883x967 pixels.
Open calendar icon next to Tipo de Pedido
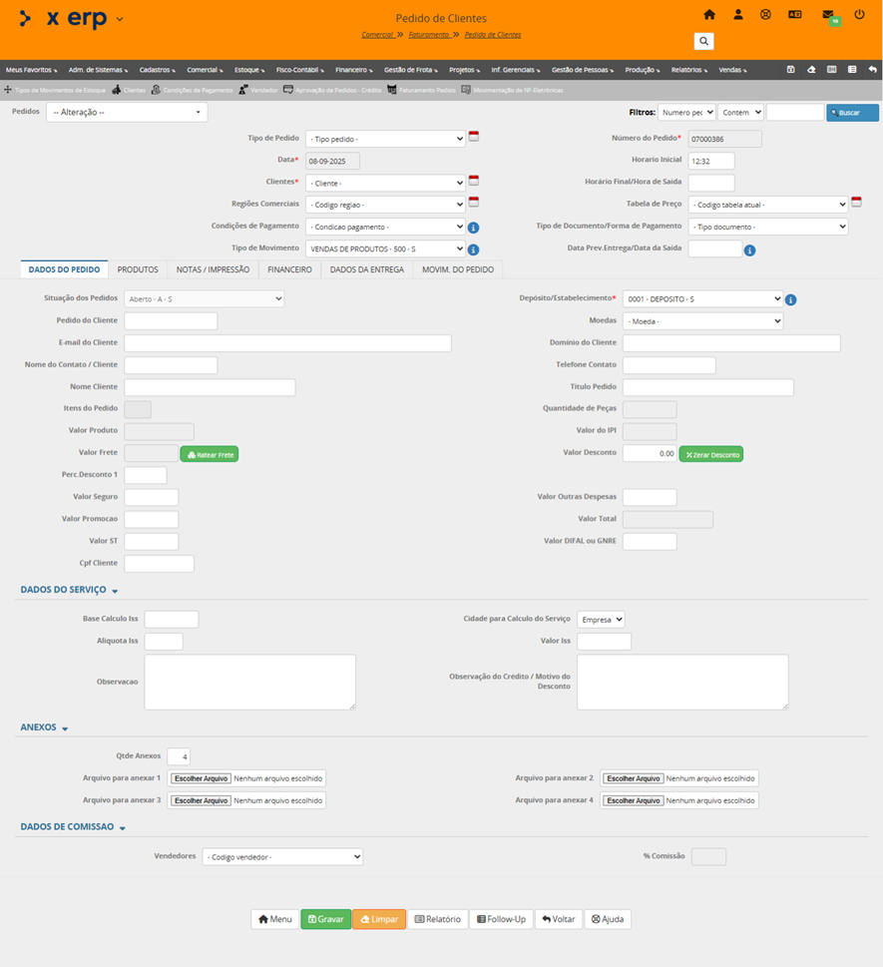click(474, 137)
